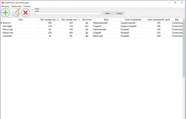The height and width of the screenshot is (119, 186).
Task: Open the Помощь menu
Action: pyautogui.click(x=27, y=6)
